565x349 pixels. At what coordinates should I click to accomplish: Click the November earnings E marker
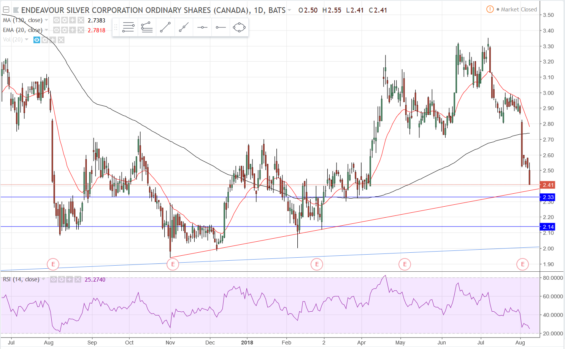click(173, 264)
